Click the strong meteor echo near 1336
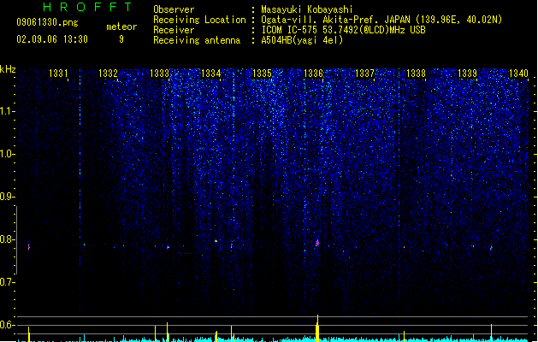Image resolution: width=538 pixels, height=342 pixels. [x=317, y=243]
